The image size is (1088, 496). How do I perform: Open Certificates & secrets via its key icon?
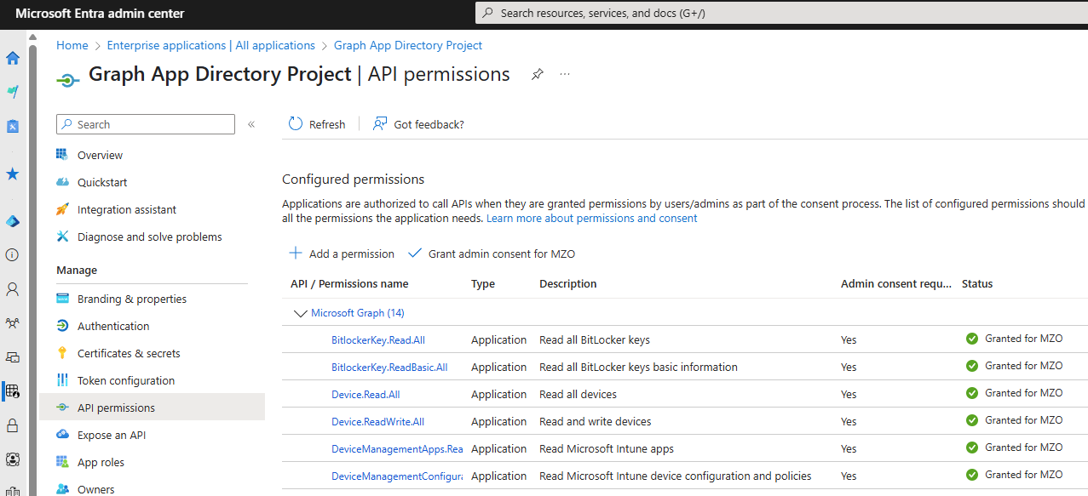[x=60, y=352]
